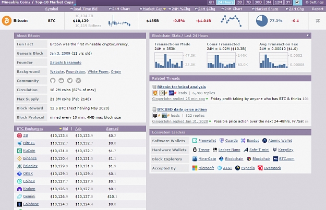Open the KeepKey hardware wallet link
Image resolution: width=326 pixels, height=210 pixels.
(x=286, y=150)
